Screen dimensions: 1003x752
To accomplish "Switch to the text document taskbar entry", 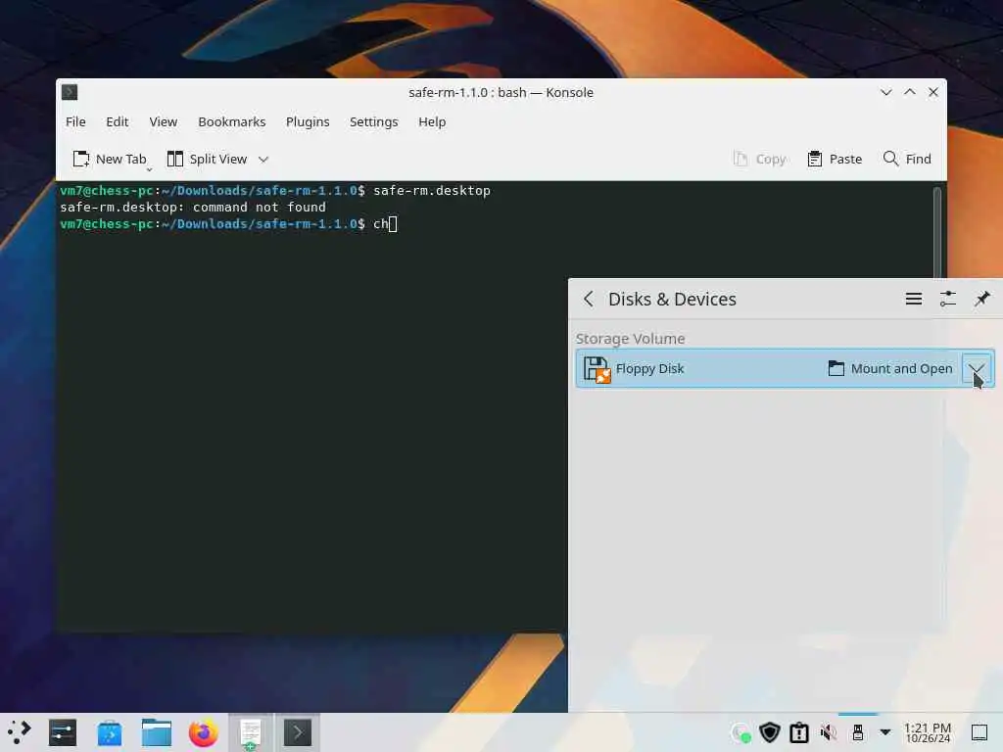I will coord(251,732).
